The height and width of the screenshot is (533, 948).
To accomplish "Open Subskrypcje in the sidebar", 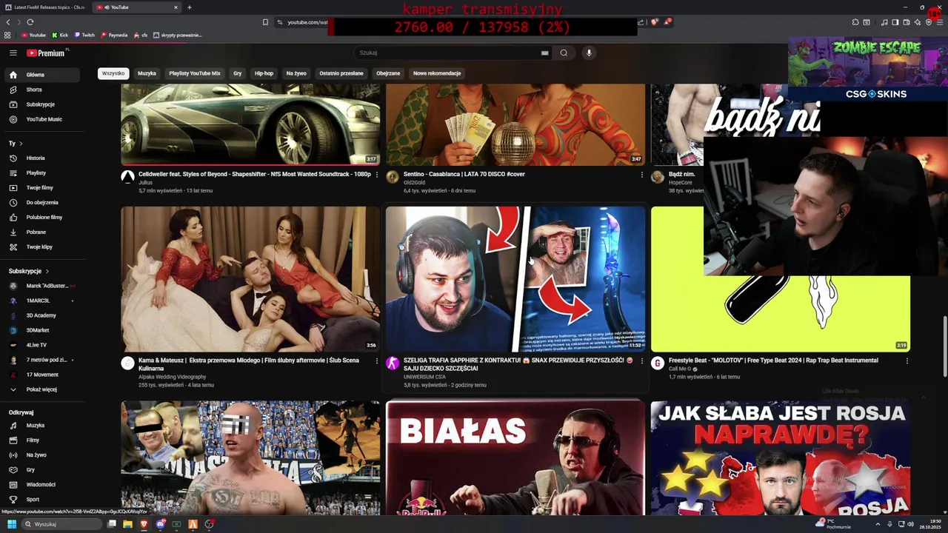I will point(41,104).
